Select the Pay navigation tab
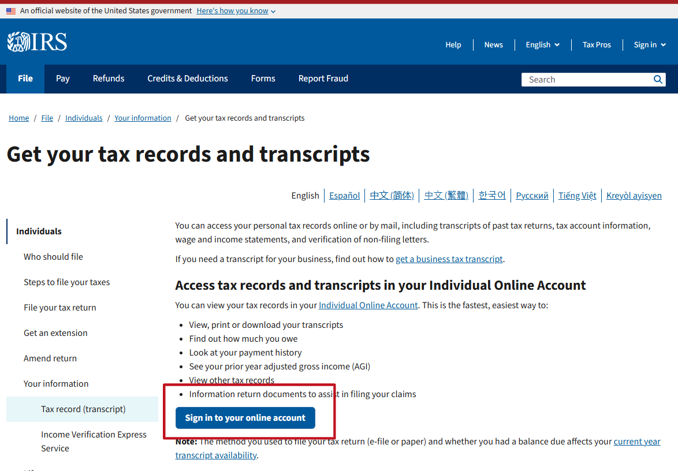The image size is (678, 471). tap(63, 78)
